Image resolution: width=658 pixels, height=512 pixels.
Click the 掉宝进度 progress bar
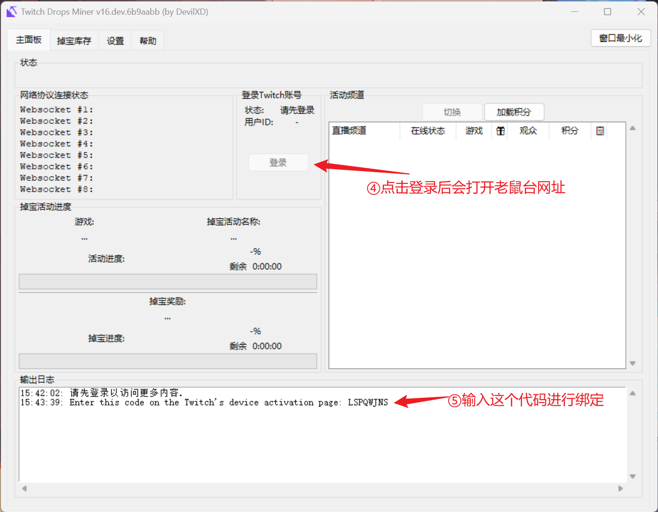168,361
